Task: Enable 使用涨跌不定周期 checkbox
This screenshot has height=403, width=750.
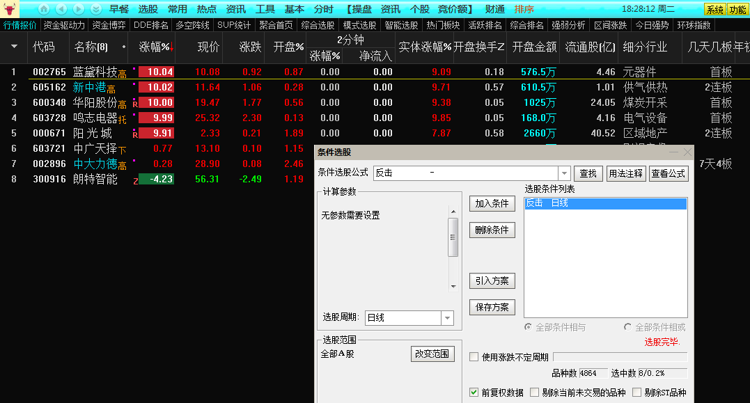Action: pos(474,357)
